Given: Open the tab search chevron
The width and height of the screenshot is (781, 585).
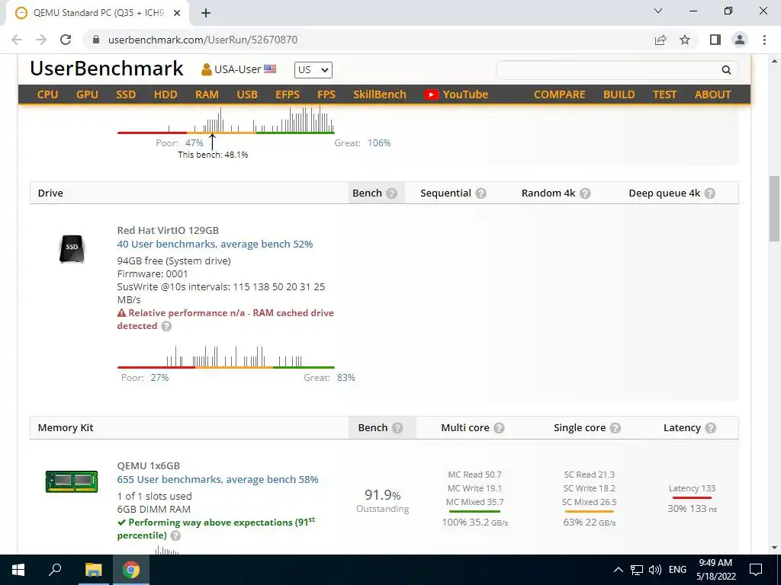Looking at the screenshot, I should (658, 11).
